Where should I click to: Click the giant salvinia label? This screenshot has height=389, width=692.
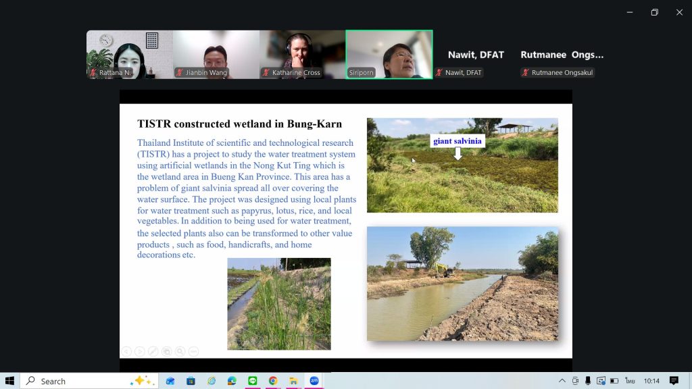tap(458, 141)
